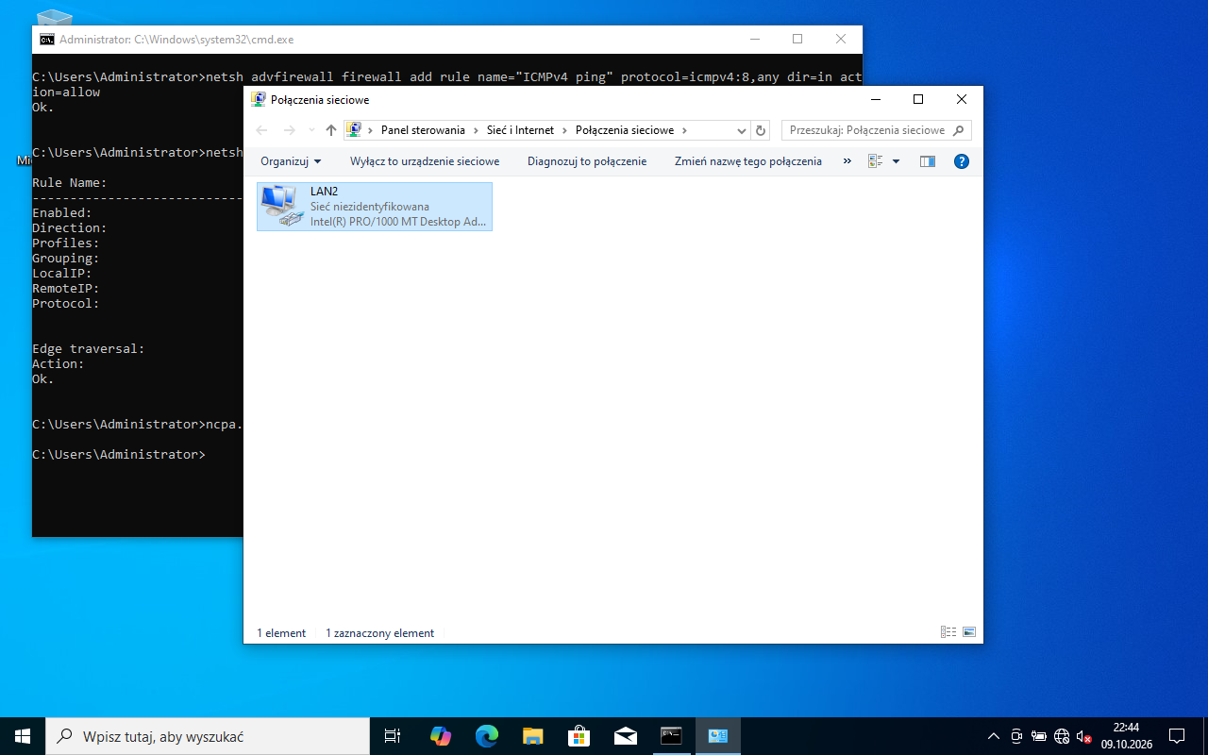Click the muted volume tray icon

point(1084,736)
